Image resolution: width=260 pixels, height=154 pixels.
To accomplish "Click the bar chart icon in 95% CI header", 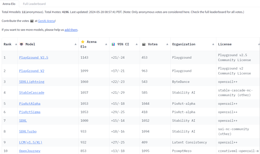I will (x=113, y=44).
